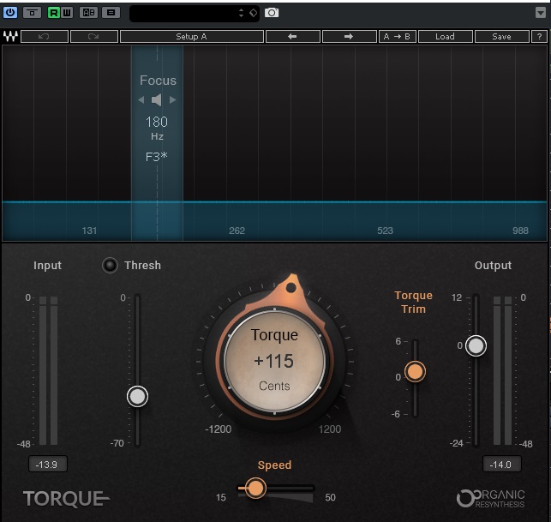Move Focus frequency up with right triangle
The height and width of the screenshot is (522, 551).
tap(172, 99)
